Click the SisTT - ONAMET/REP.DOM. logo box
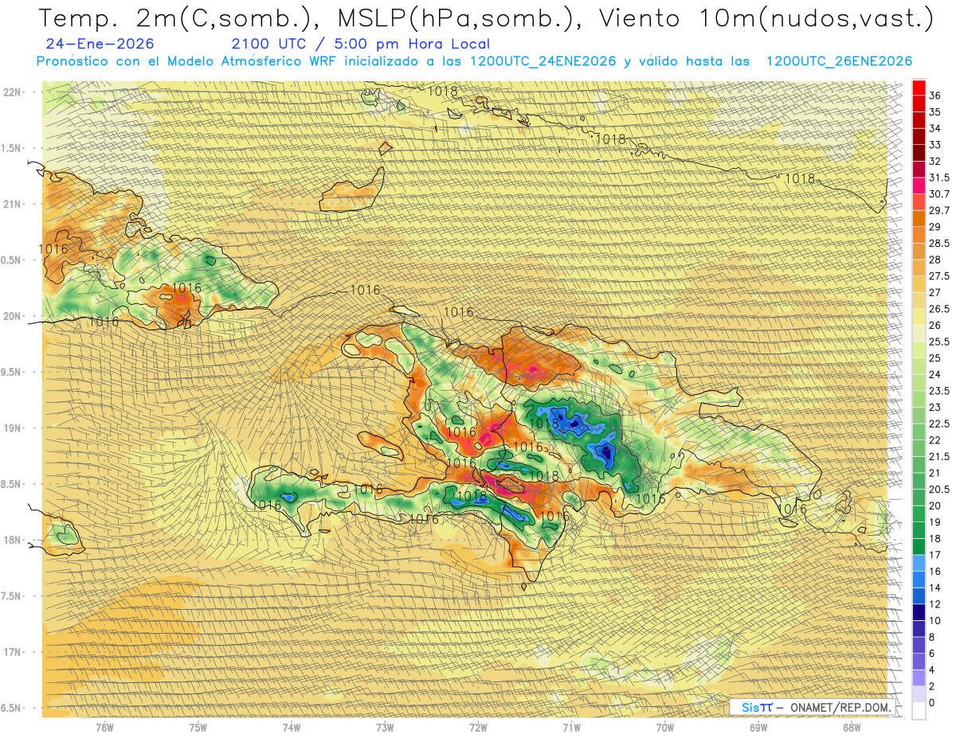 812,707
